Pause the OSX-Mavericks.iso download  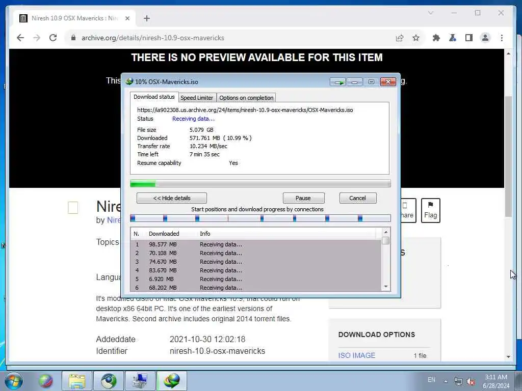[x=303, y=198]
